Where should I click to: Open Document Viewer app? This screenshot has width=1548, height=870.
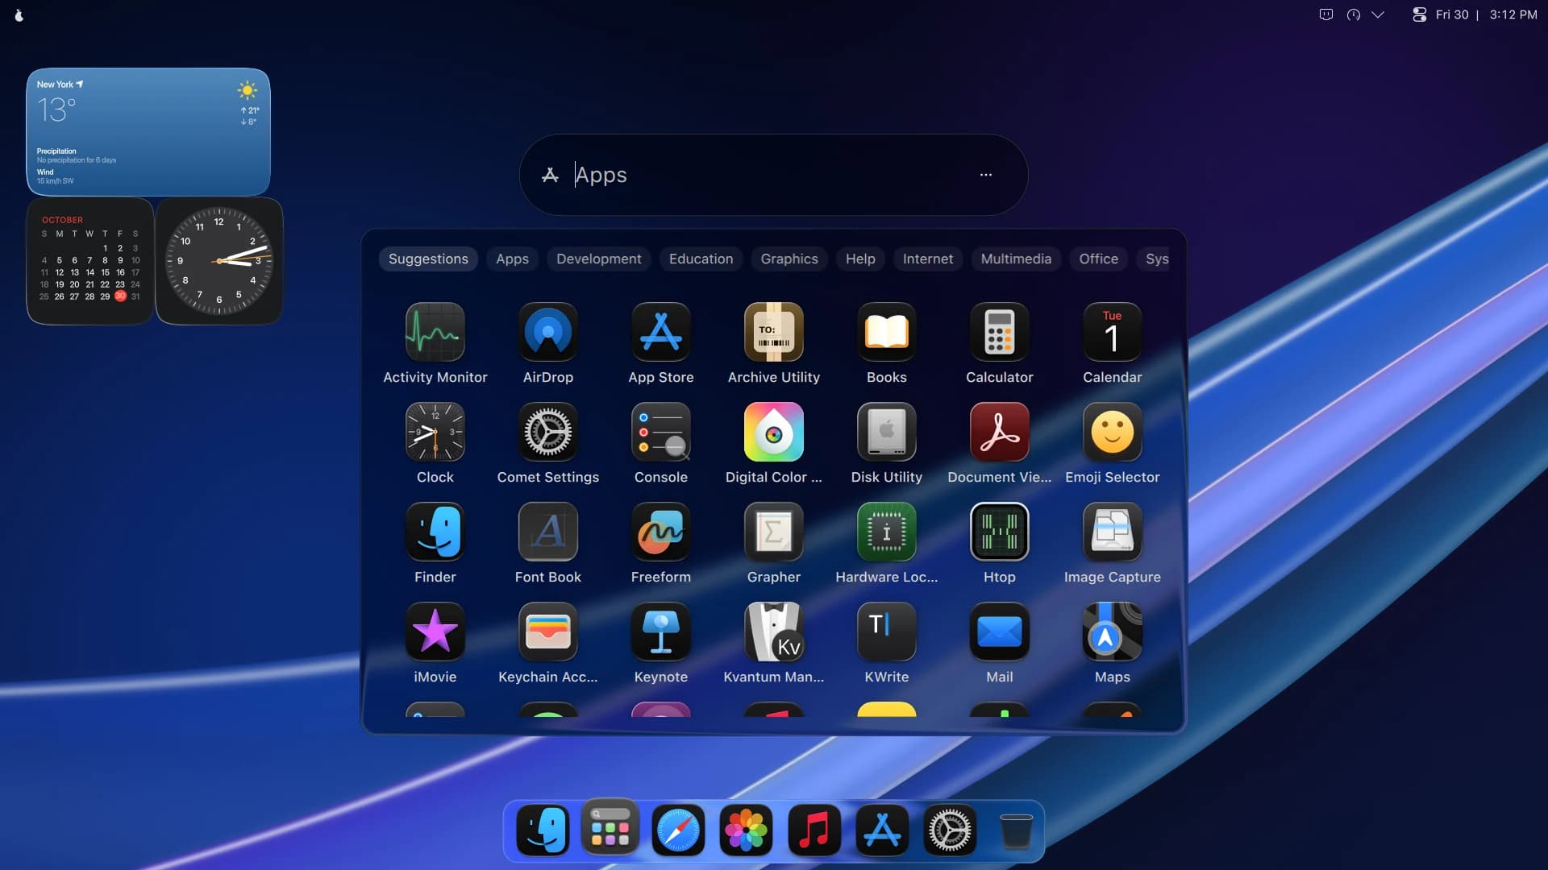[1000, 432]
